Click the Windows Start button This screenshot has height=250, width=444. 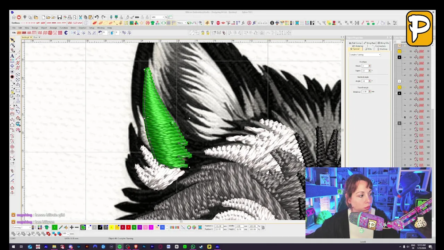point(13,247)
